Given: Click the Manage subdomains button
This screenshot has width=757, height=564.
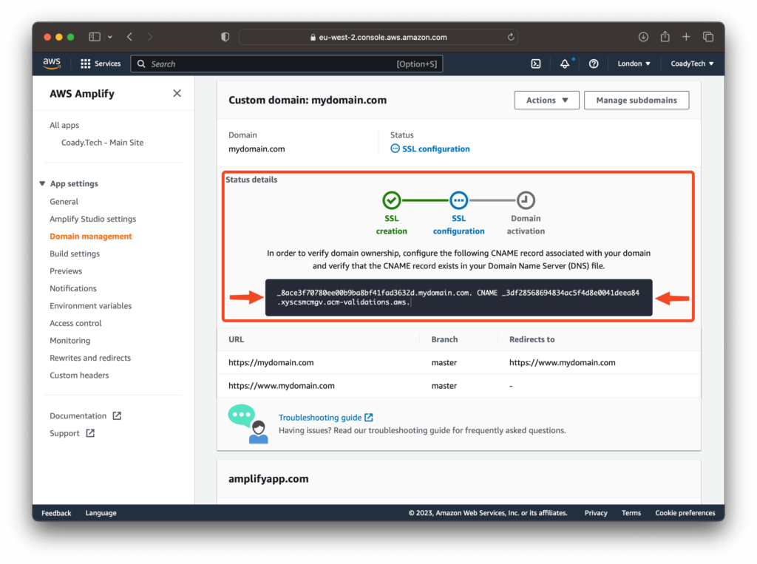Looking at the screenshot, I should pyautogui.click(x=637, y=100).
